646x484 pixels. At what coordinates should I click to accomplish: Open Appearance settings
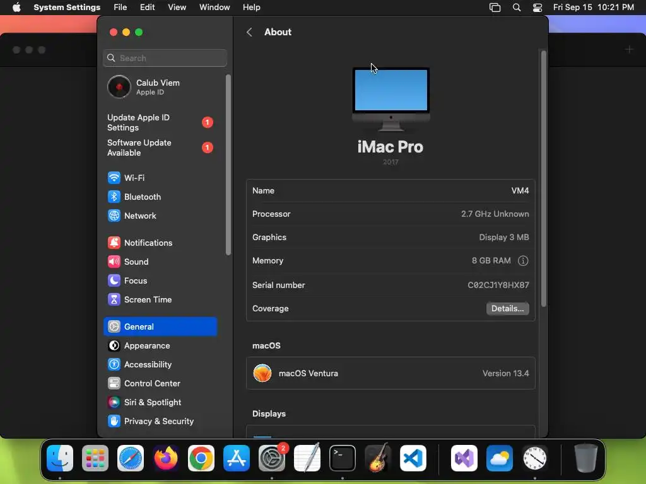pyautogui.click(x=160, y=346)
